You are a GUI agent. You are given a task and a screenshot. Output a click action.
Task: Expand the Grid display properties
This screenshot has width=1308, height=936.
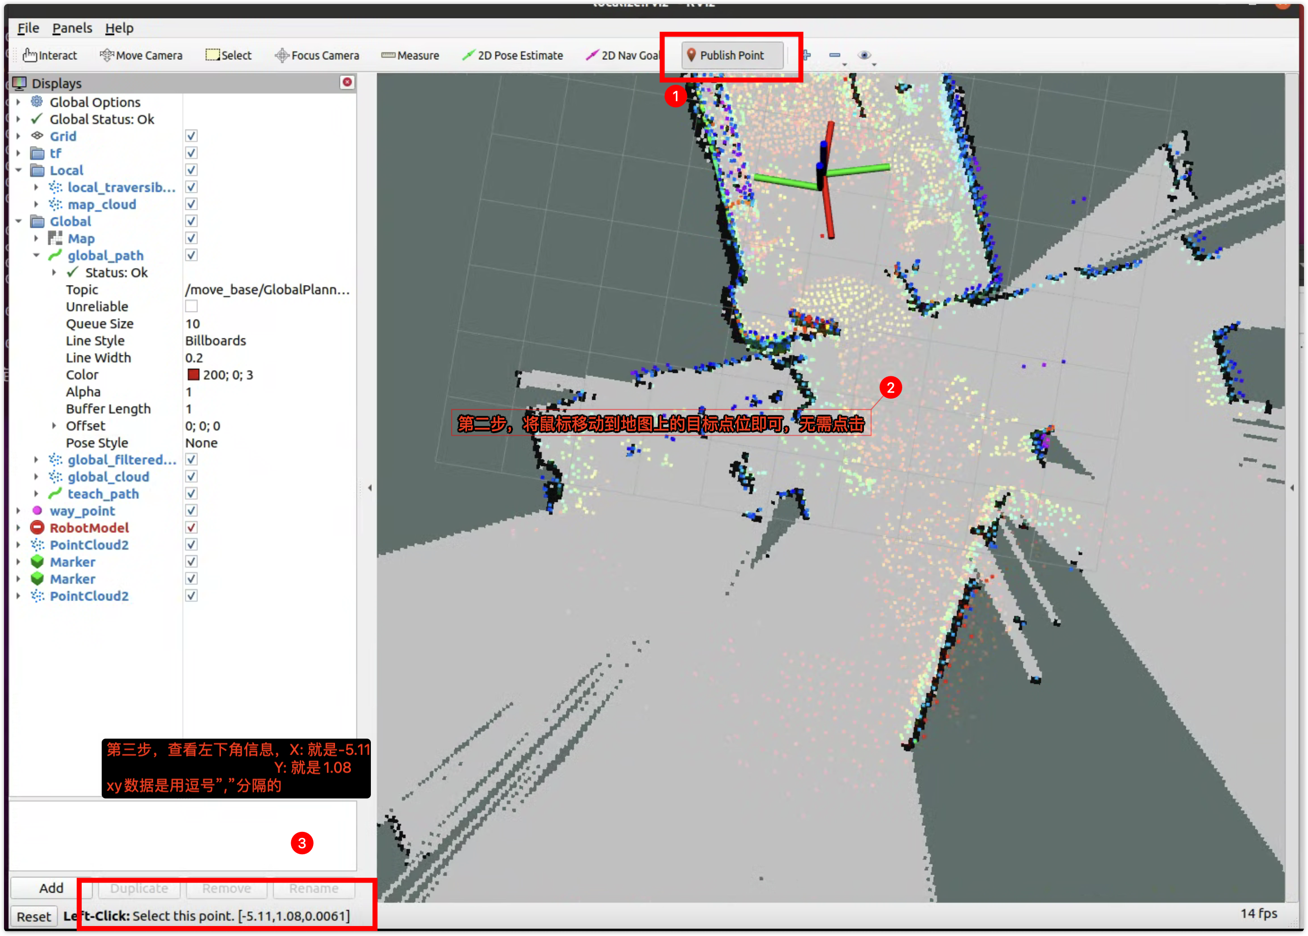pyautogui.click(x=18, y=136)
